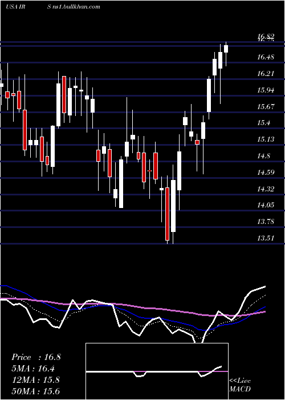Click the 15.94 price axis label
Screen dimensions: 285x400
point(266,90)
